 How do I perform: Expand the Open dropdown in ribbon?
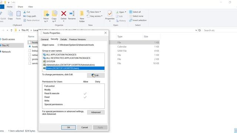point(121,12)
